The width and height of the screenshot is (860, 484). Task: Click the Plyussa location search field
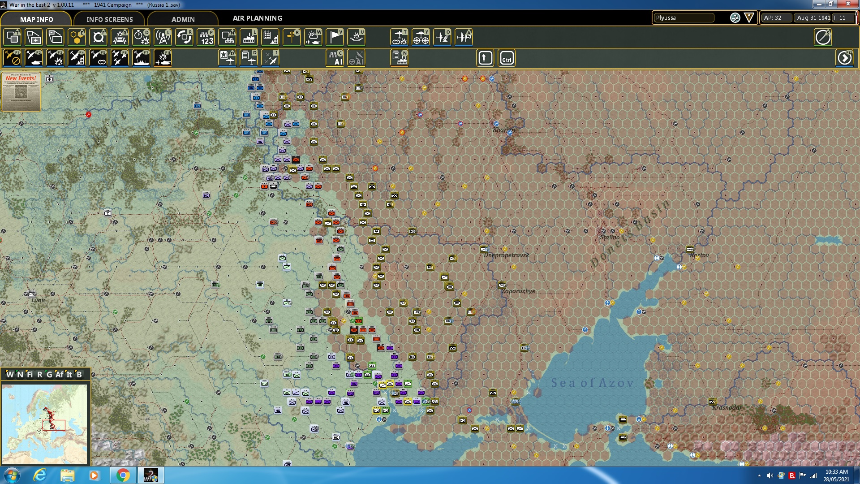[x=684, y=18]
